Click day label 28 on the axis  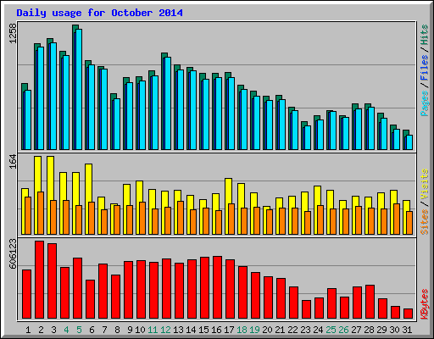[x=369, y=330]
